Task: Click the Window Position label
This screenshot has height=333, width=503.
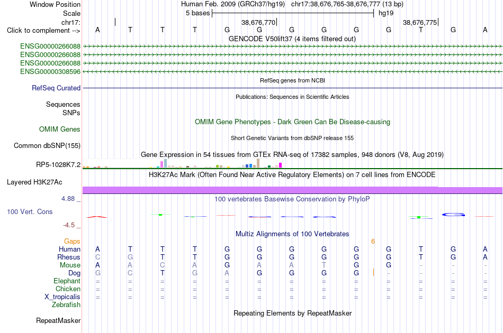Action: (x=55, y=4)
